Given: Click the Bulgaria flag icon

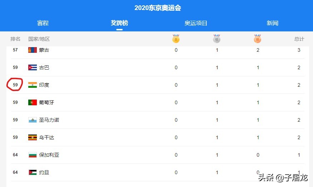Looking at the screenshot, I should (33, 155).
